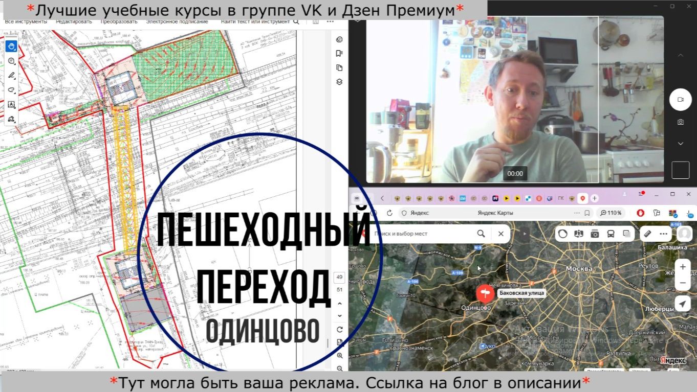The width and height of the screenshot is (697, 392).
Task: Open PDF page thumbnails panel
Action: (339, 67)
